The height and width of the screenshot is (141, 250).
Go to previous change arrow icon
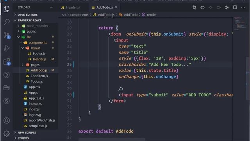[202, 7]
